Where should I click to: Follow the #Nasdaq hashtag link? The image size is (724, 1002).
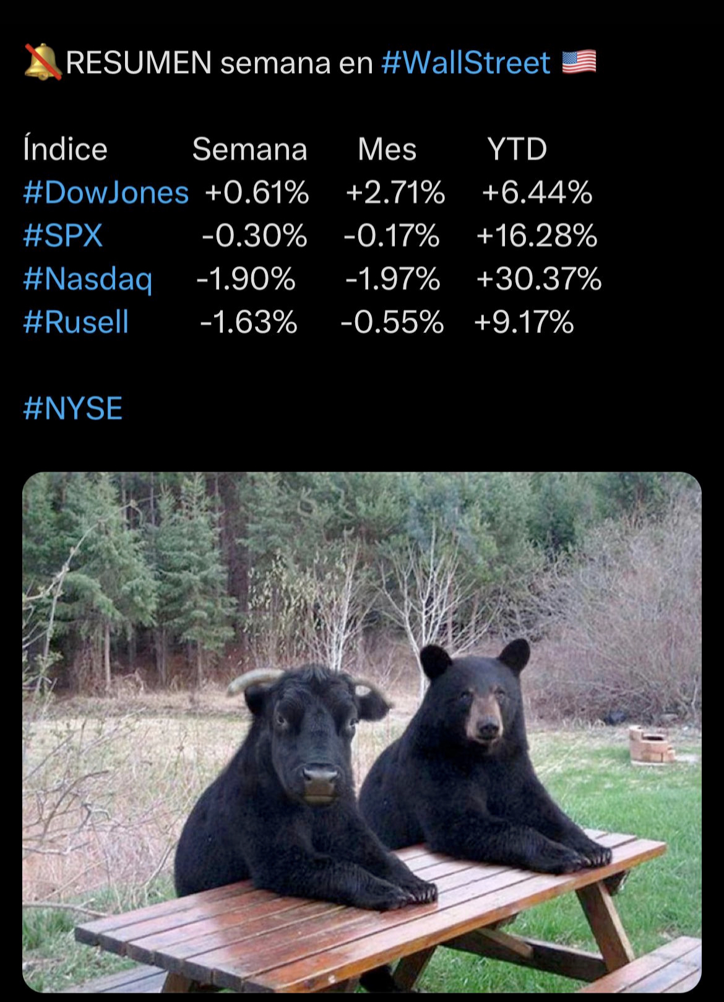click(88, 280)
